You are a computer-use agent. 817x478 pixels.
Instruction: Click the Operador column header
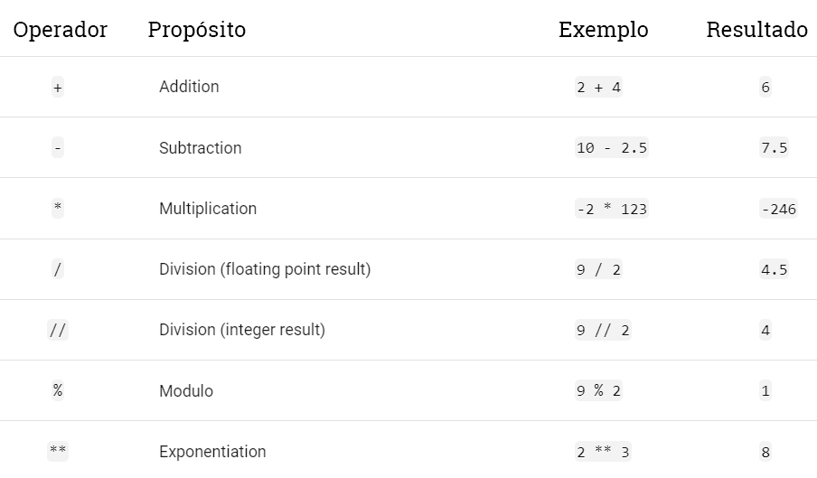61,30
